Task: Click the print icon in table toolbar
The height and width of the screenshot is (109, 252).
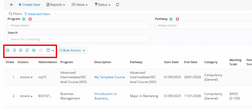Action: 8,50
